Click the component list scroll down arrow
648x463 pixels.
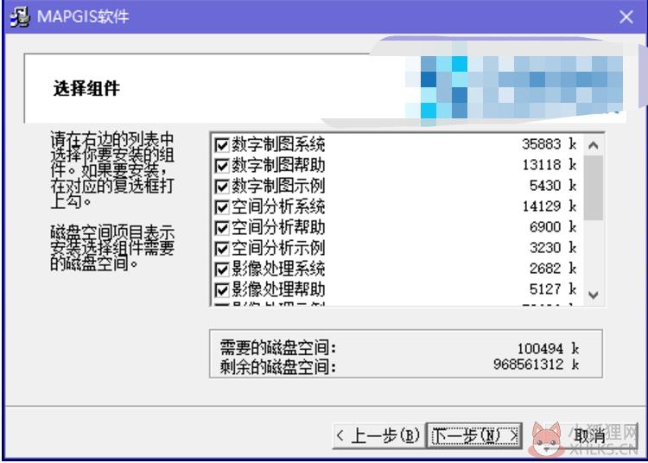[x=594, y=295]
